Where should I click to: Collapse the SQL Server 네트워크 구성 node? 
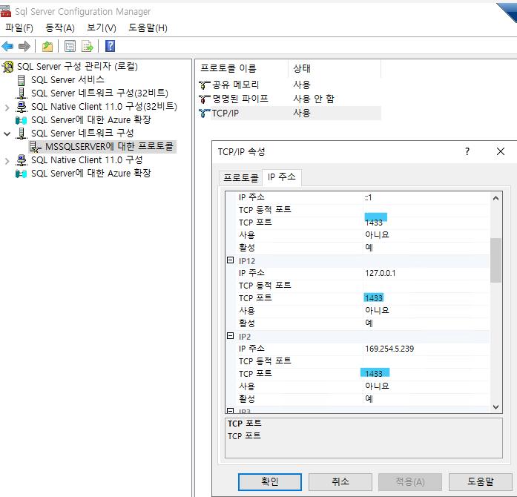(x=7, y=134)
